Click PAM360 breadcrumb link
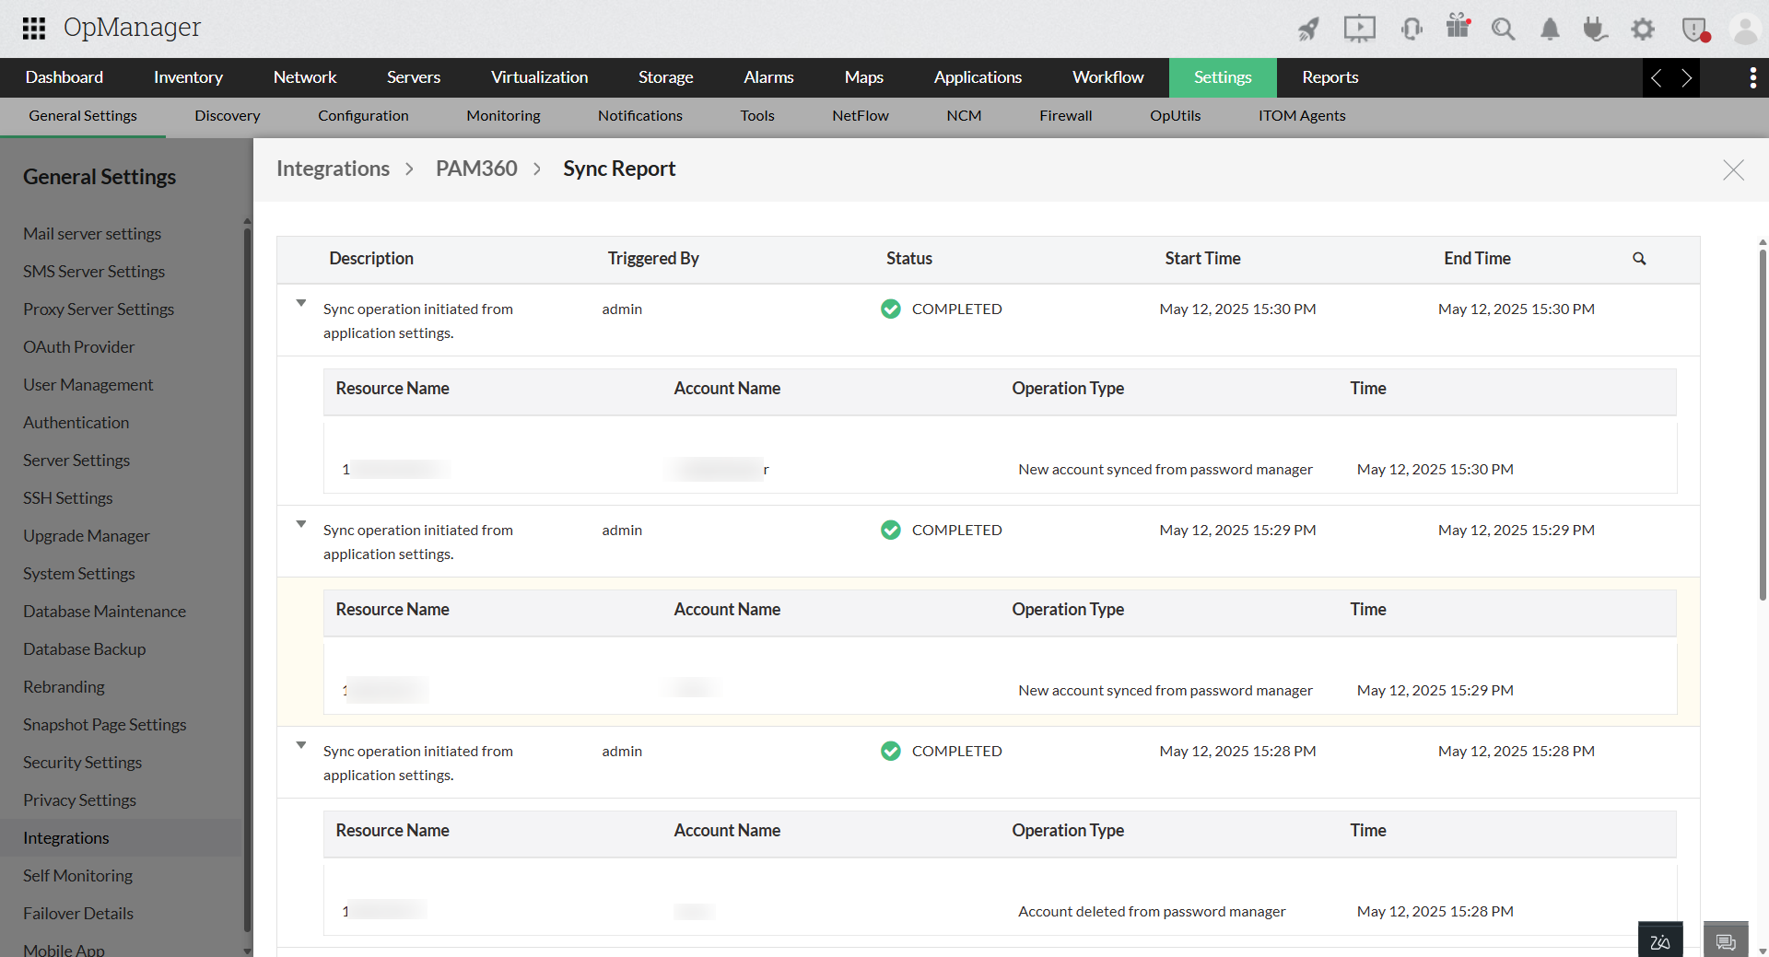The width and height of the screenshot is (1769, 957). [x=476, y=169]
